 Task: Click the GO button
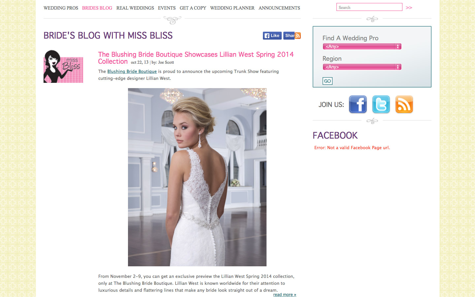click(327, 81)
